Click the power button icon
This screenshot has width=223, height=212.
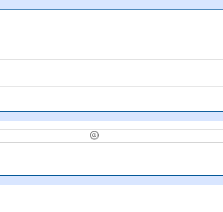94,136
